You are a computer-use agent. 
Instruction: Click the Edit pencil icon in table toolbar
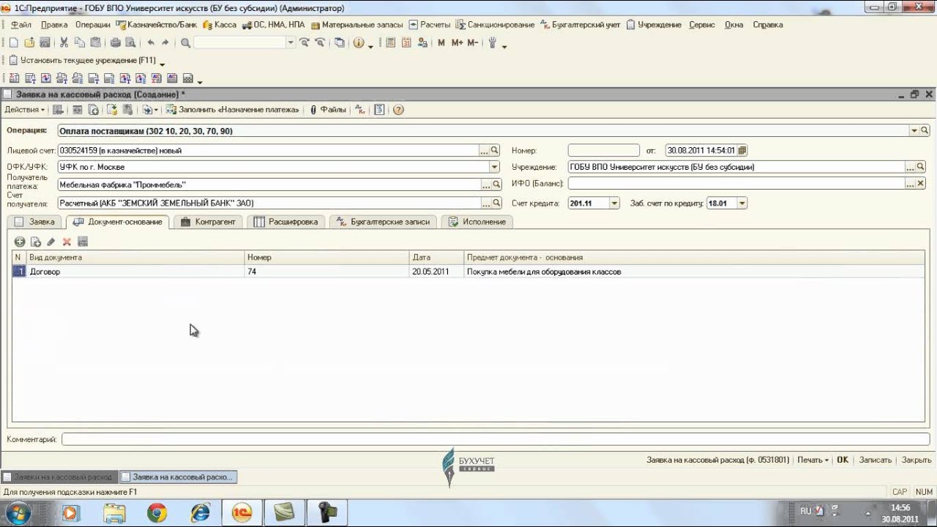(51, 242)
